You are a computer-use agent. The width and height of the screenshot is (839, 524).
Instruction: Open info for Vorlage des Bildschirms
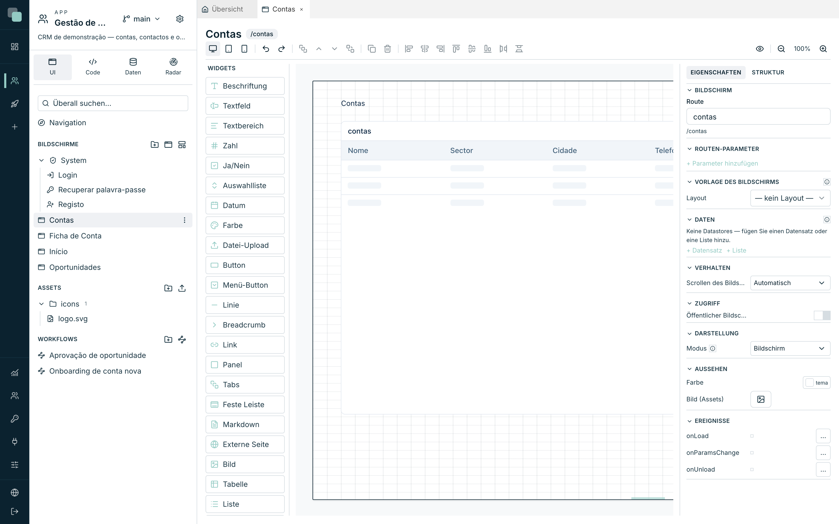[827, 182]
